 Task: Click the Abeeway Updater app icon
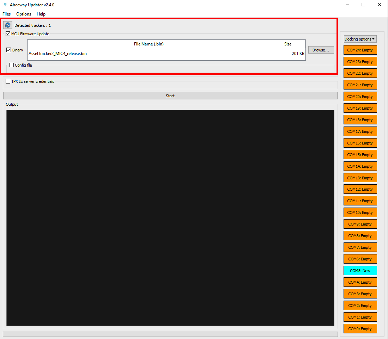pyautogui.click(x=5, y=5)
